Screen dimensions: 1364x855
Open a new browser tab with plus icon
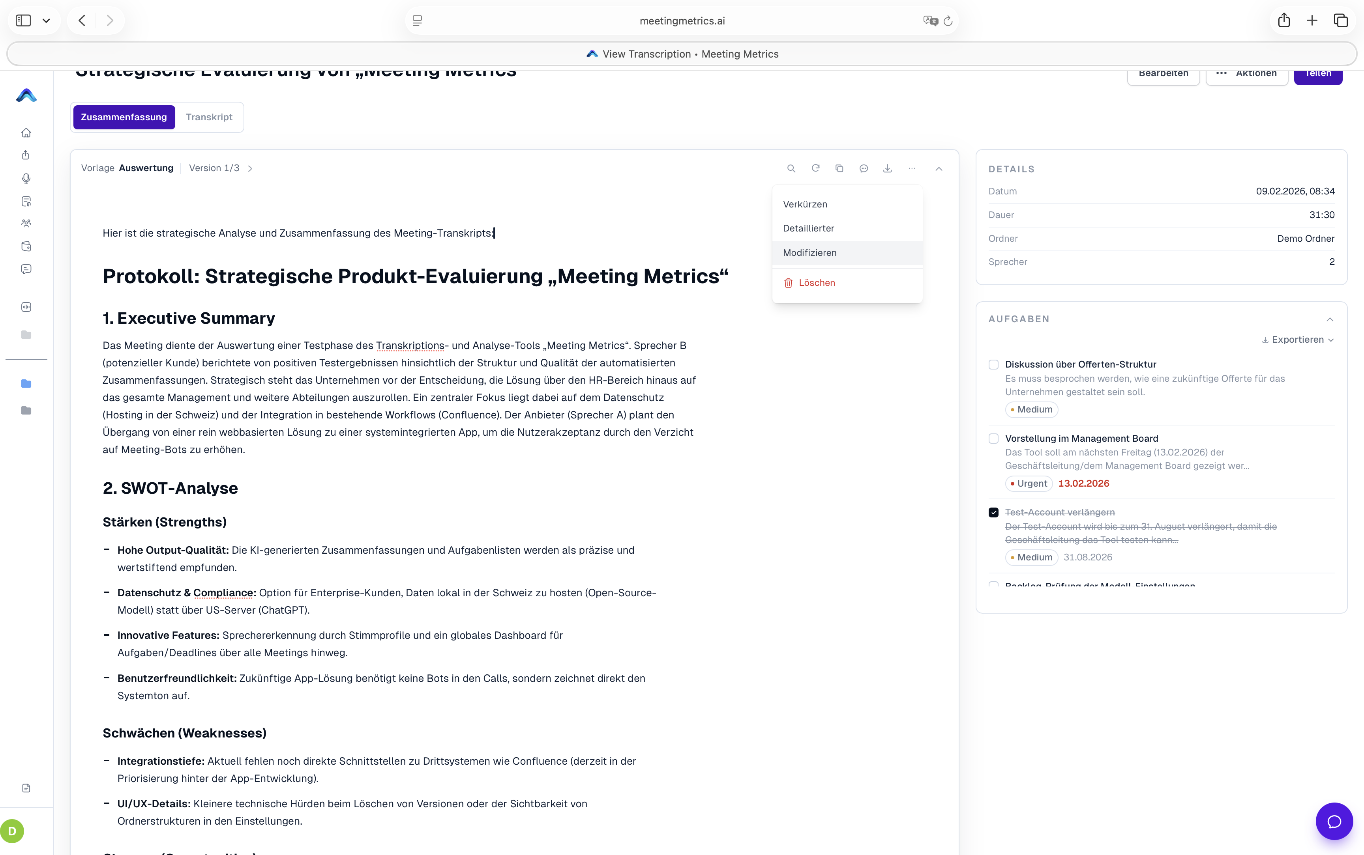(x=1312, y=21)
